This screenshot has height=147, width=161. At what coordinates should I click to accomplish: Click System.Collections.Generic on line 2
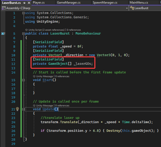(62, 17)
